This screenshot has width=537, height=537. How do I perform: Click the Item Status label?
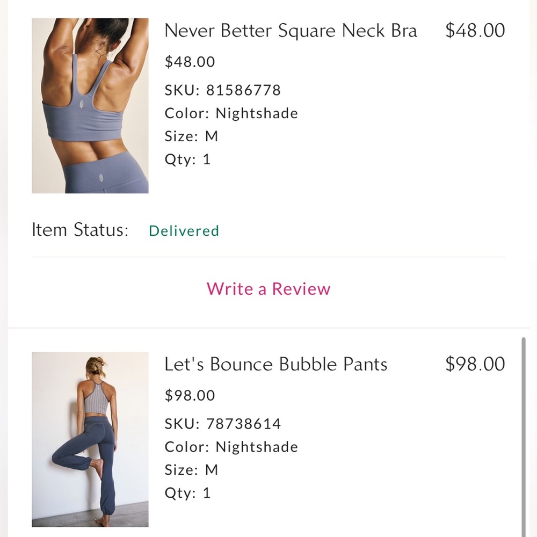point(80,230)
